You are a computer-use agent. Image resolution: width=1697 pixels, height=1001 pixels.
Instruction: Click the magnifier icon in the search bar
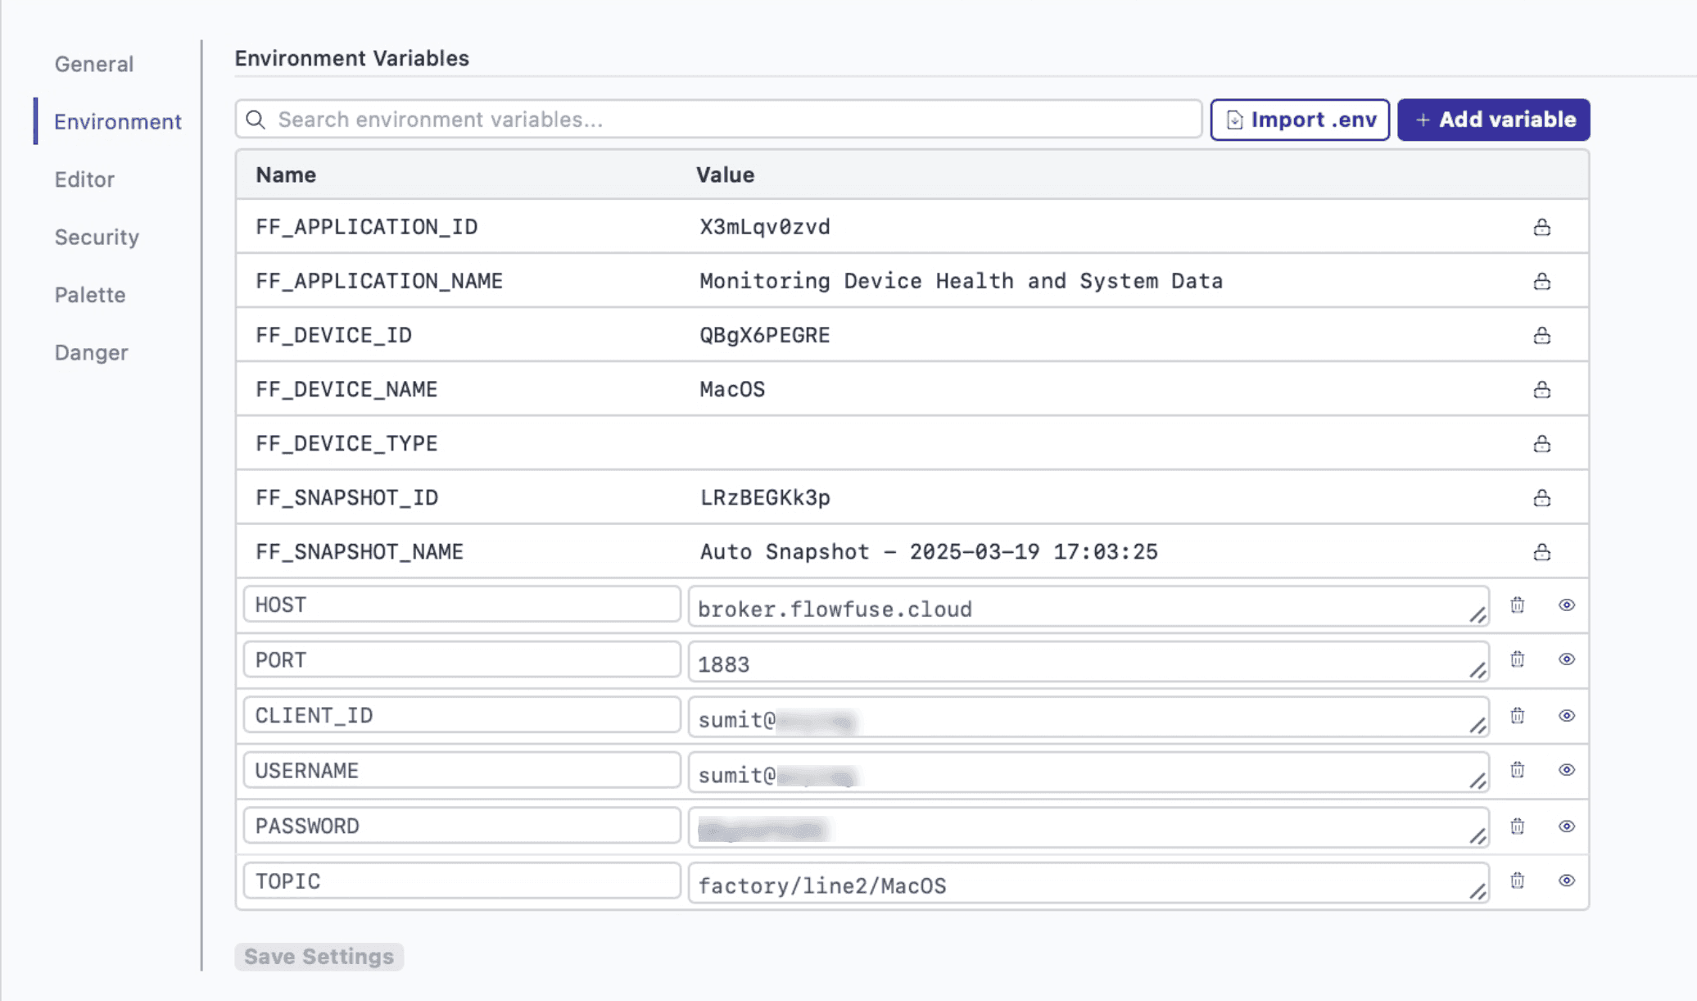click(x=256, y=120)
